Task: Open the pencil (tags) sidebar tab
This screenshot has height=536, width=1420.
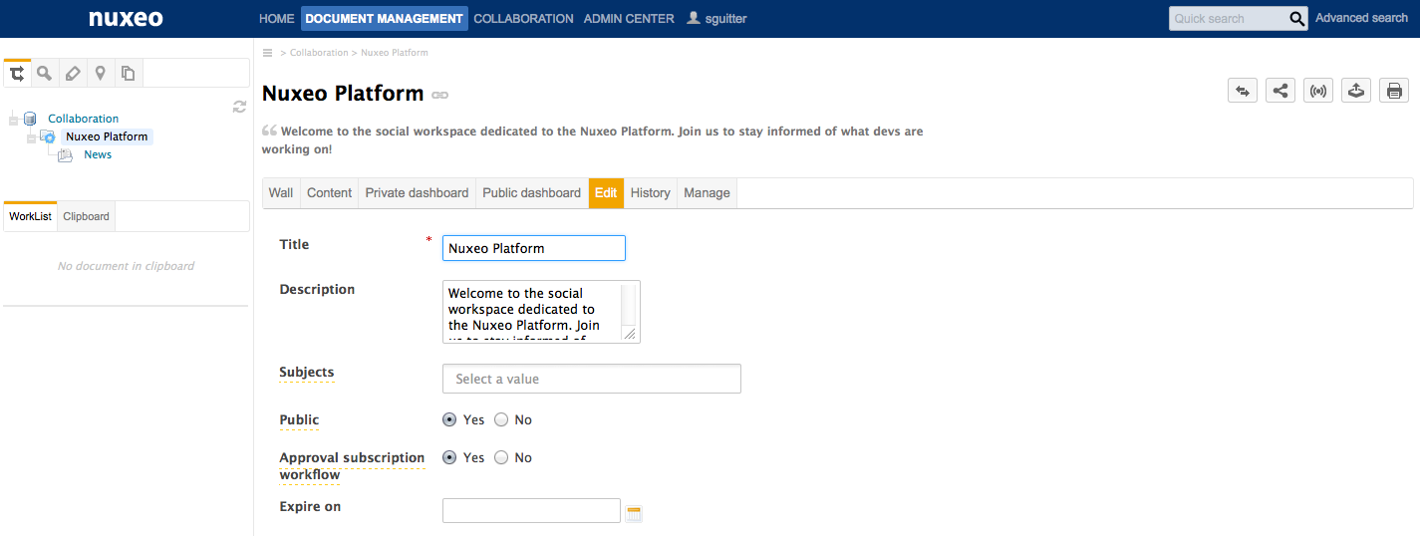Action: 72,73
